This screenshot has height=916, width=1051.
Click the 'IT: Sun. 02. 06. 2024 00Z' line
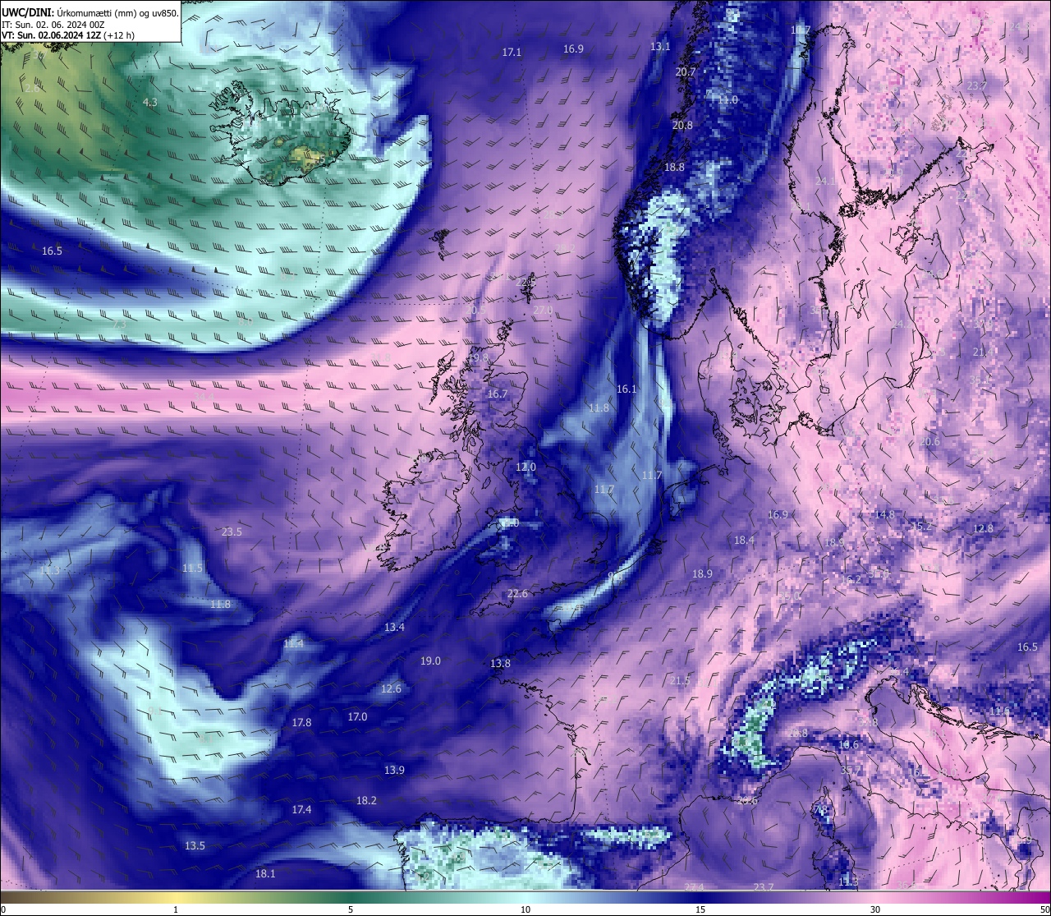(x=53, y=25)
